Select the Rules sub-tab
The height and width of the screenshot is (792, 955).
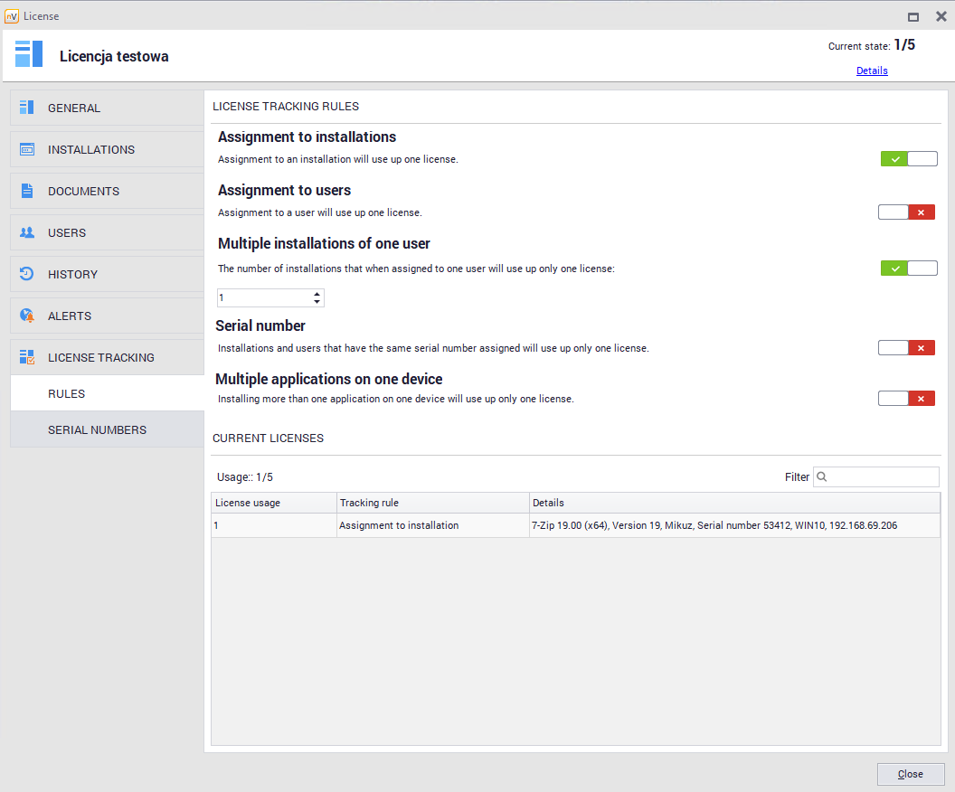click(67, 394)
